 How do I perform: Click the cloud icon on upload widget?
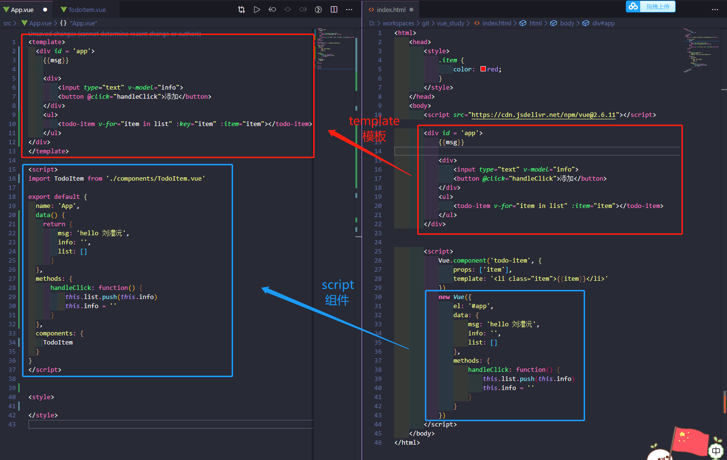(633, 6)
